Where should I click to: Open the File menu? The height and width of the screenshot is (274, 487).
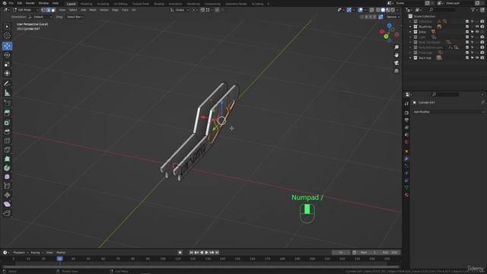coord(11,3)
